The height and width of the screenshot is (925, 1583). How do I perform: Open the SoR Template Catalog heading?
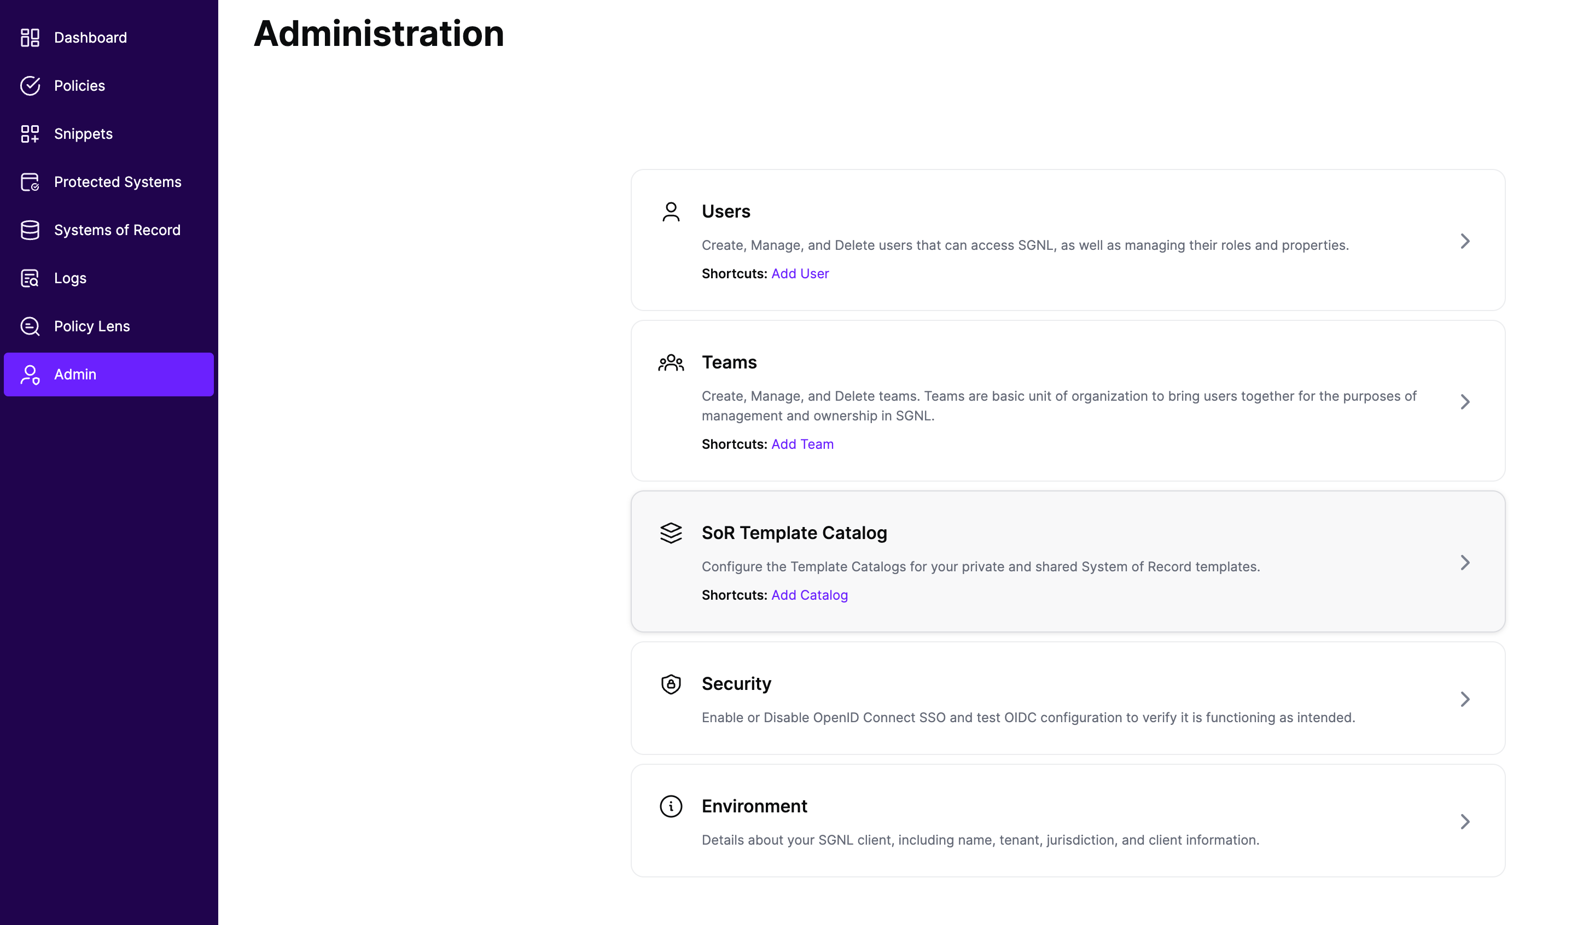click(x=794, y=533)
